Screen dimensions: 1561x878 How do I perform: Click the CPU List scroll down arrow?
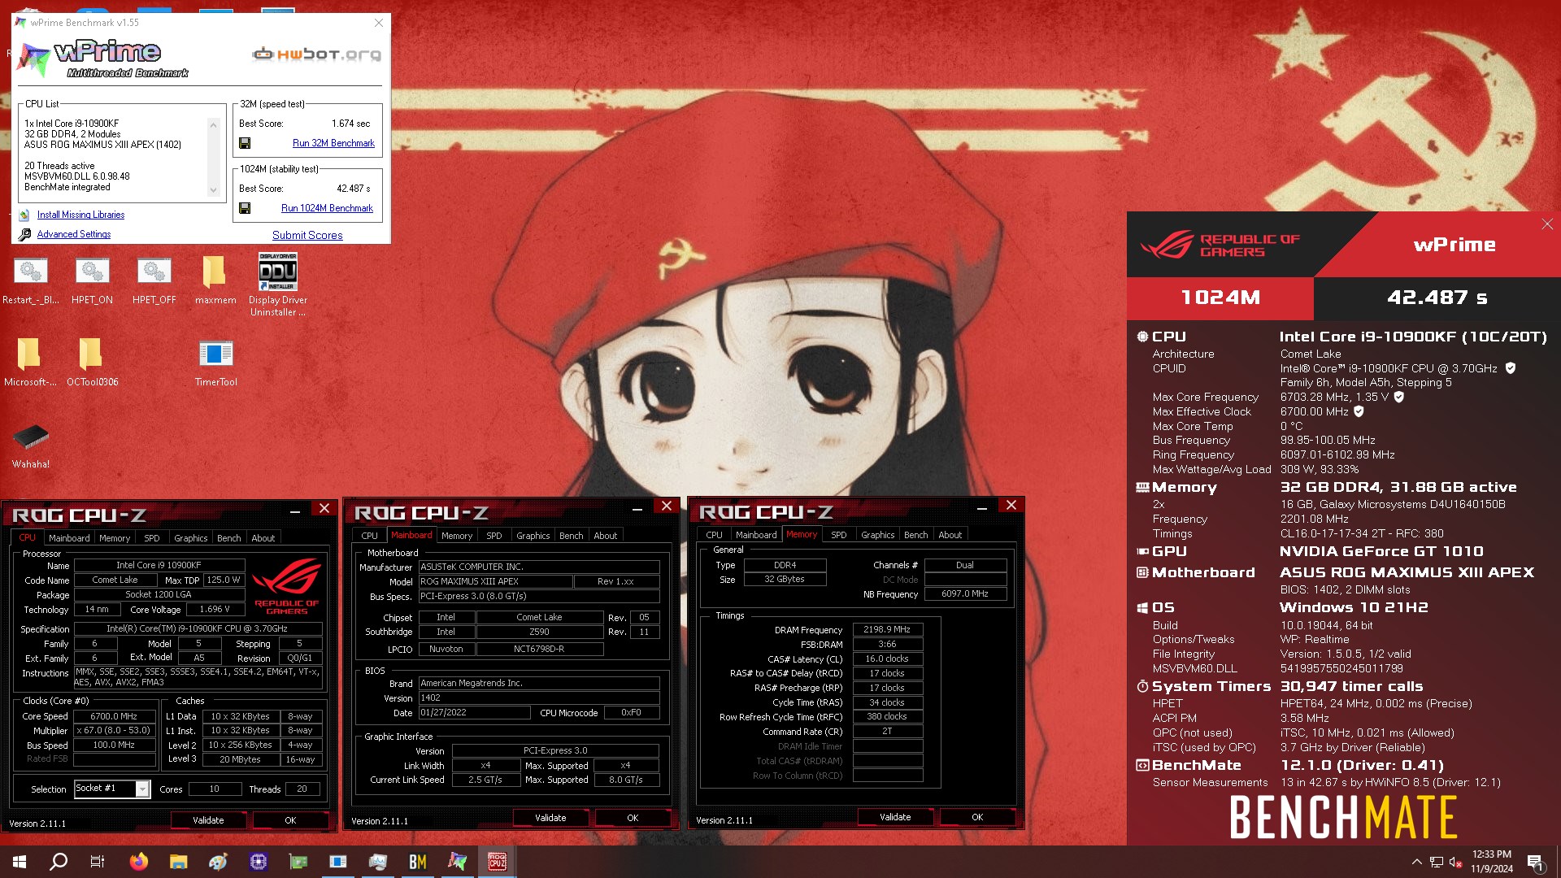(213, 190)
